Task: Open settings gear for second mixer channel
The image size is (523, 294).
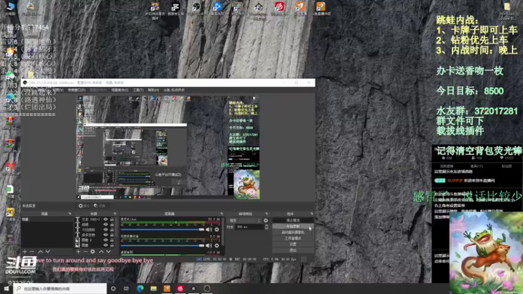Action: [217, 246]
